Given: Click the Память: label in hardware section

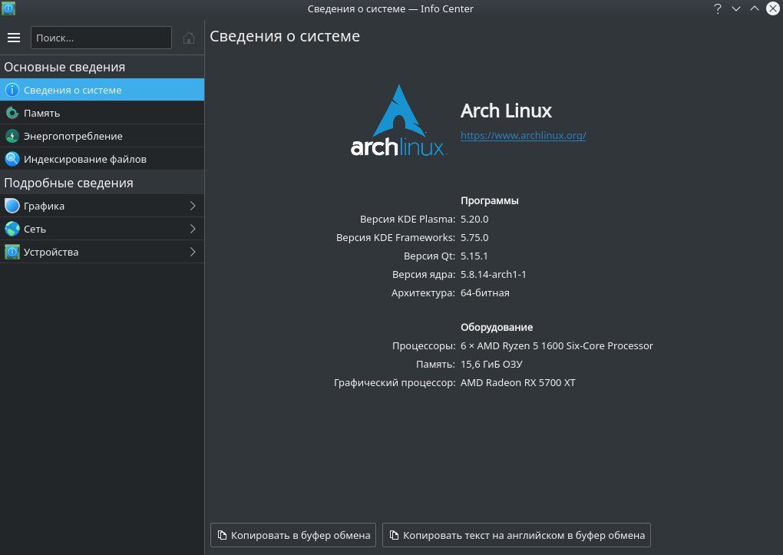Looking at the screenshot, I should tap(435, 365).
